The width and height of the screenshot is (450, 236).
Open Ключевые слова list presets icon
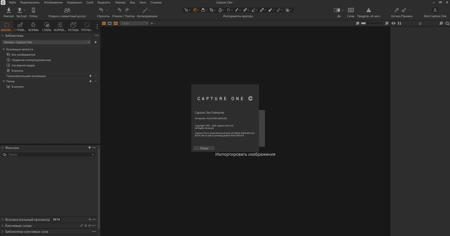coord(90,226)
